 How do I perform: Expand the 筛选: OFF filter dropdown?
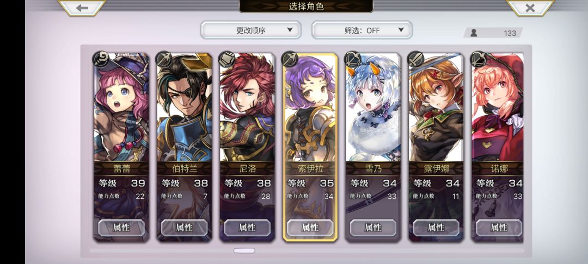coord(362,30)
